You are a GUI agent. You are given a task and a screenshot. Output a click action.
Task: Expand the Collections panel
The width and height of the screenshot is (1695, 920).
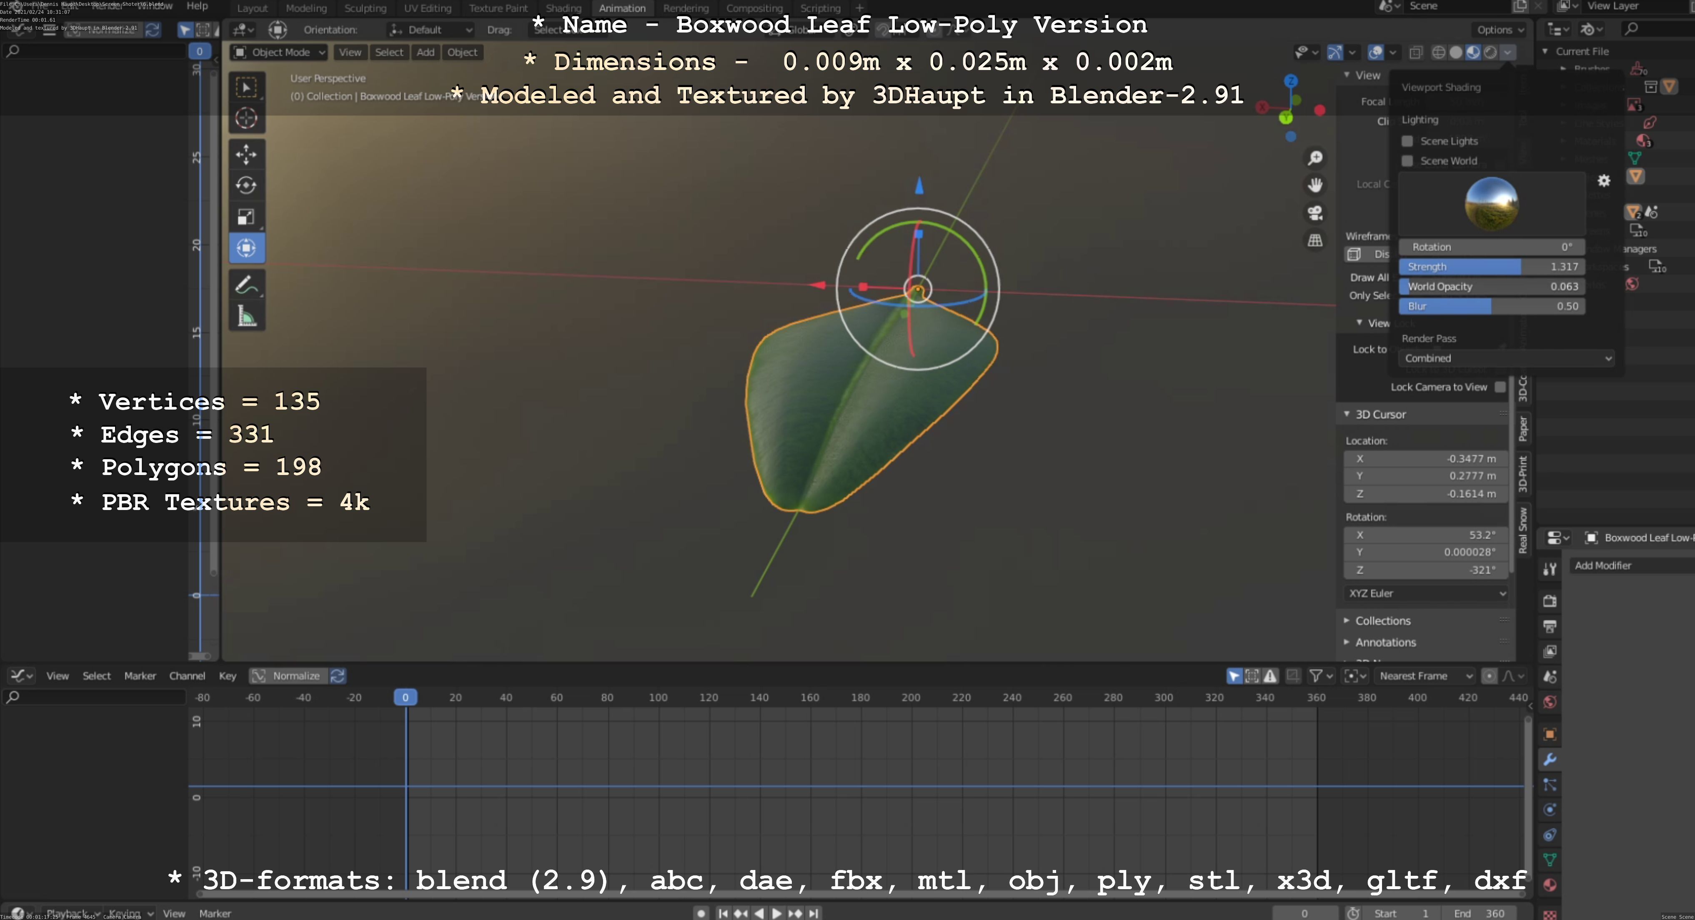tap(1382, 621)
